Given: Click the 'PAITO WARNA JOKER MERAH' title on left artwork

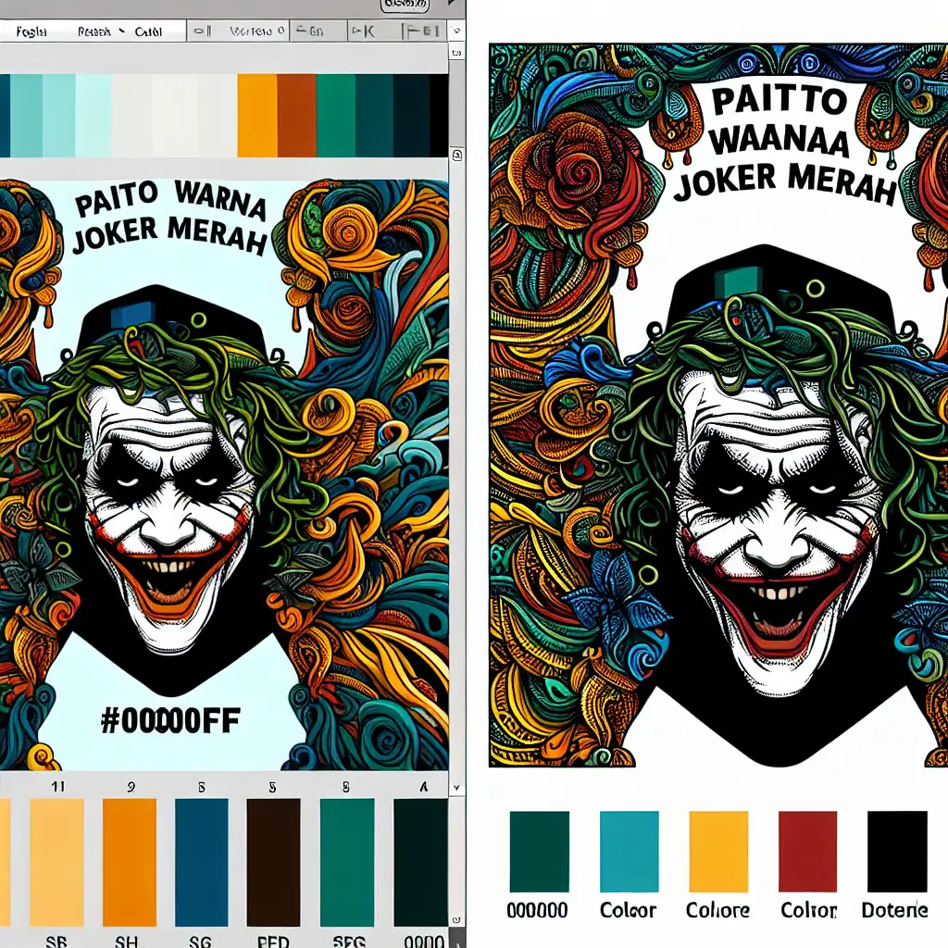Looking at the screenshot, I should click(170, 218).
